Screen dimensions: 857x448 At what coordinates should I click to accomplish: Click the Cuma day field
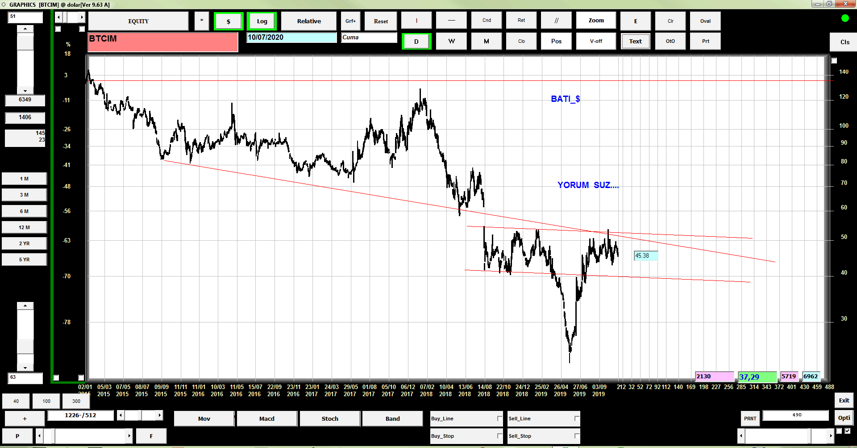click(369, 38)
